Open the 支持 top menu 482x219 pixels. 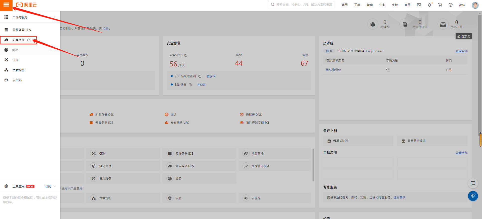pos(395,5)
